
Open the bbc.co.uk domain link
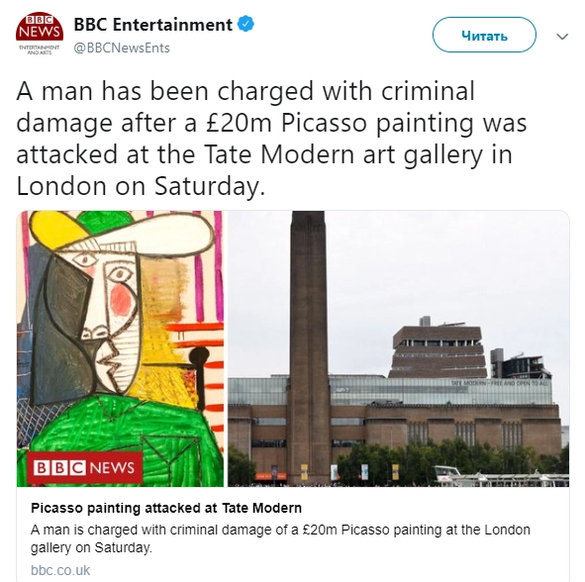tap(60, 570)
